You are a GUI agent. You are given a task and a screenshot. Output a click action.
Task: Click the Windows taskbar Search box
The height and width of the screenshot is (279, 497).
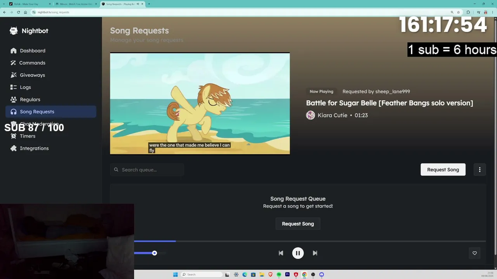coord(202,275)
